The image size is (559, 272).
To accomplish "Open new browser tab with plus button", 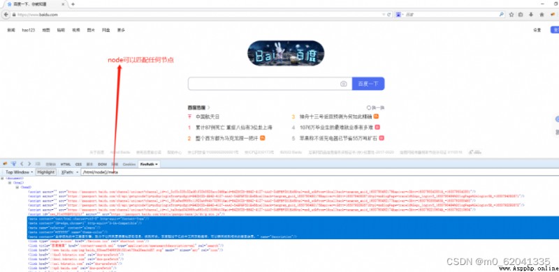I will point(73,4).
